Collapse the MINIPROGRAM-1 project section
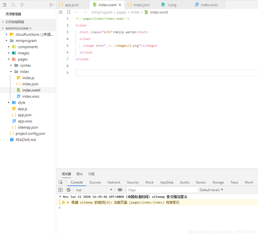 pos(28,28)
